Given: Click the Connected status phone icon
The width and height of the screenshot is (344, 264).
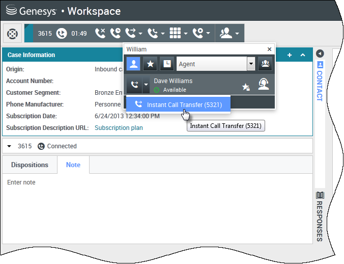Looking at the screenshot, I should coord(41,146).
